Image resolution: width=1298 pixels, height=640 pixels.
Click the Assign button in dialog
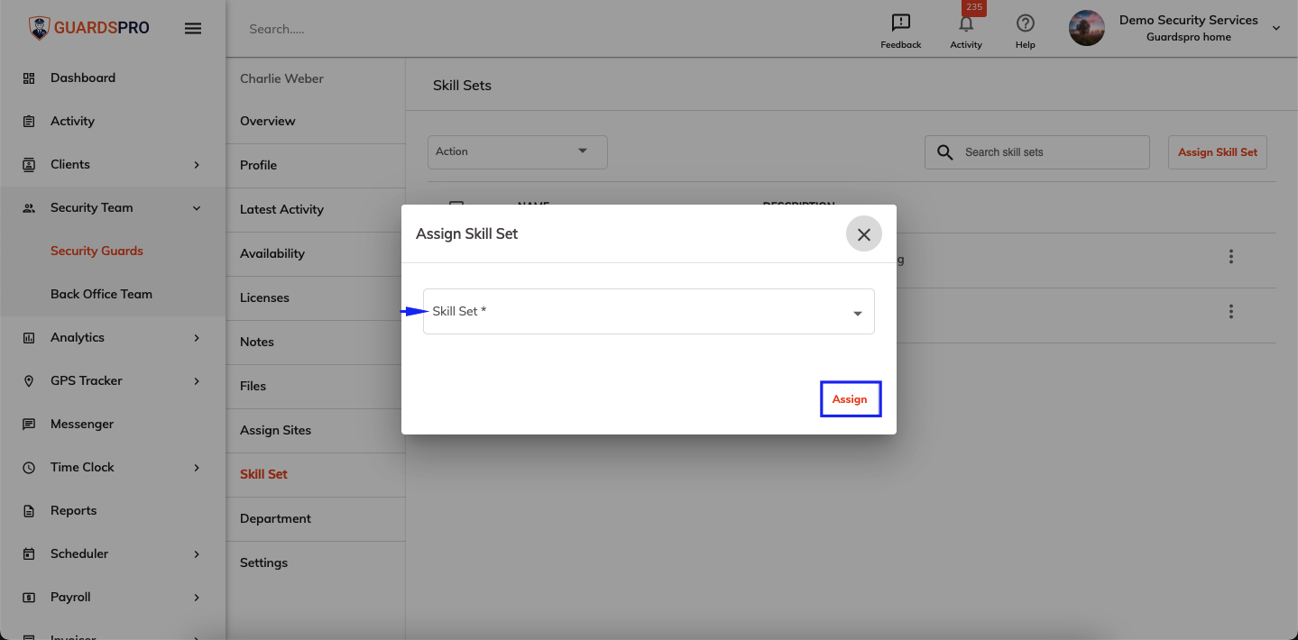tap(850, 399)
